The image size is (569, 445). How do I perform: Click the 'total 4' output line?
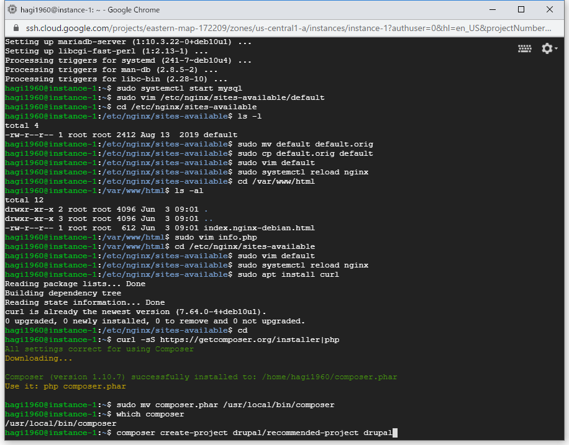[x=22, y=125]
